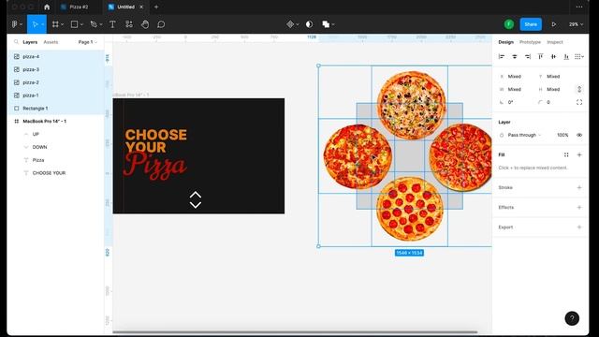Click the Create component icon

click(290, 24)
